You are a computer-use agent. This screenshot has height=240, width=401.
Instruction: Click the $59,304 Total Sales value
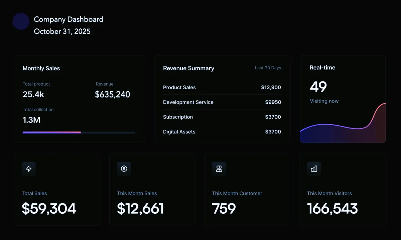click(x=49, y=209)
